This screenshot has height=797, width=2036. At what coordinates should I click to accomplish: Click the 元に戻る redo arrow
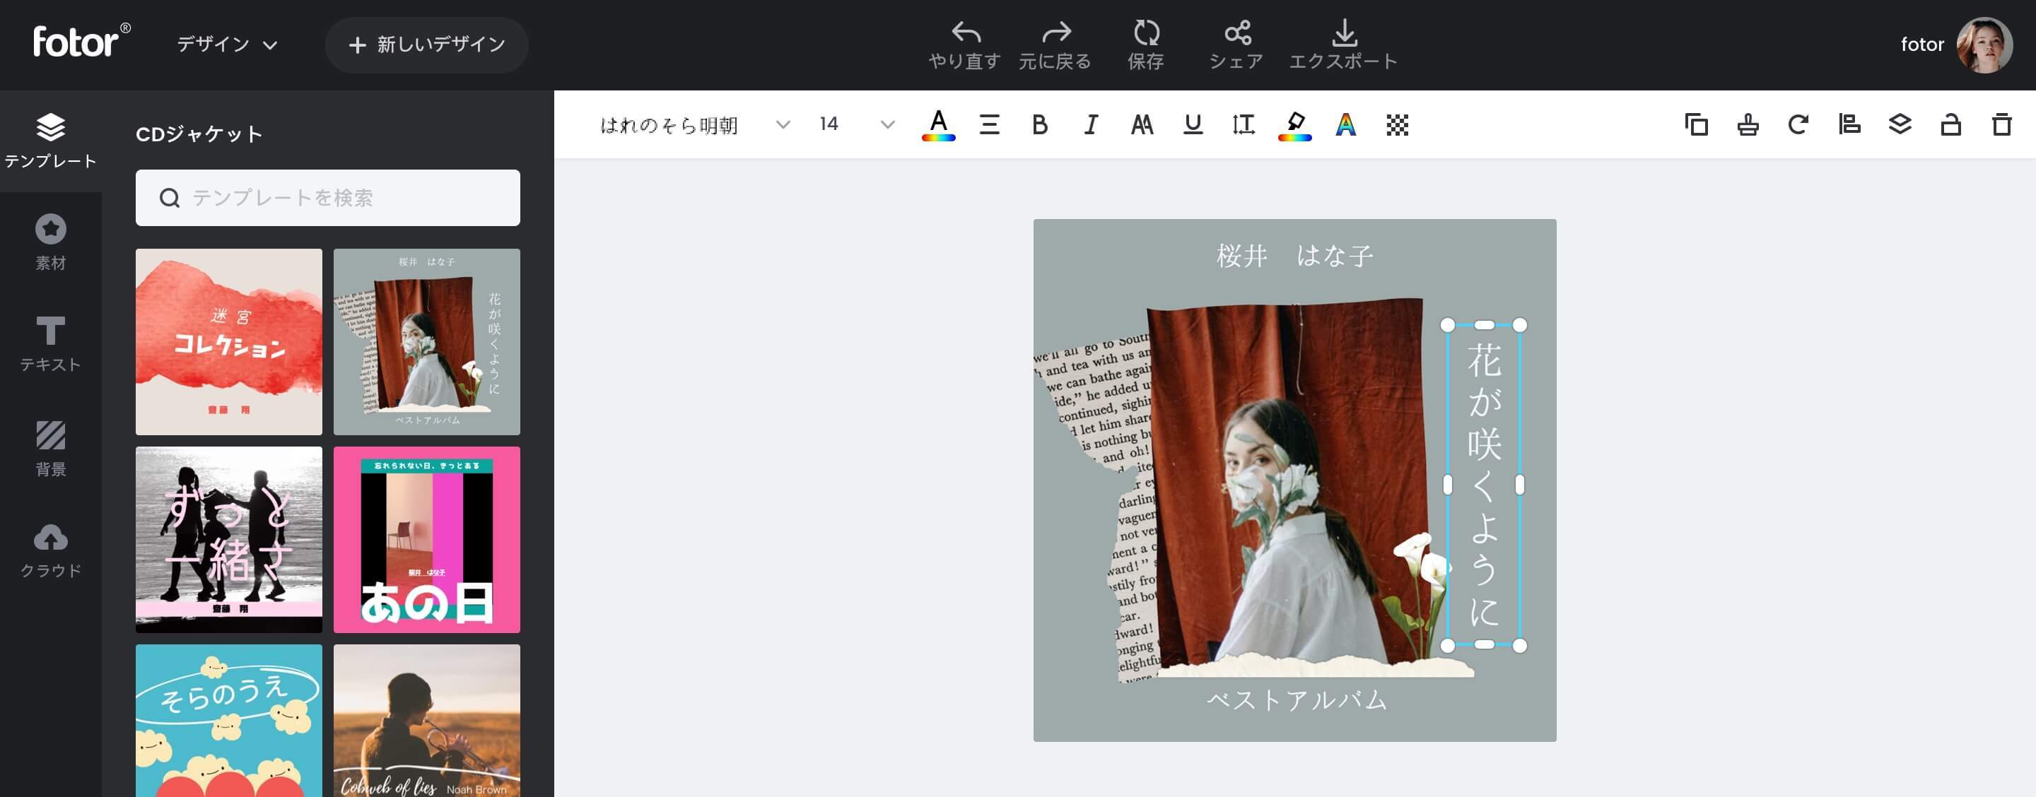(x=1055, y=45)
